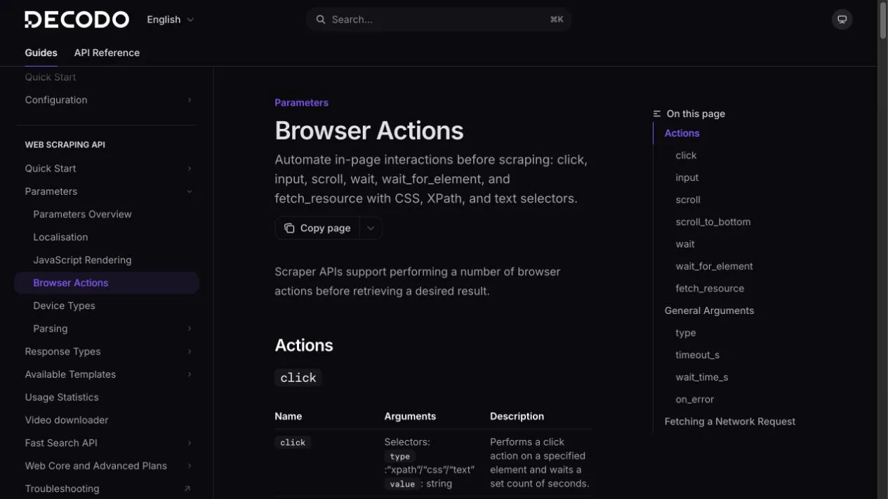Image resolution: width=888 pixels, height=499 pixels.
Task: Expand the Configuration section chevron
Action: tap(190, 100)
